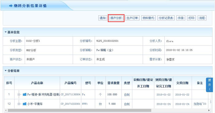Open the 流程 view
The height and width of the screenshot is (113, 215).
[202, 18]
